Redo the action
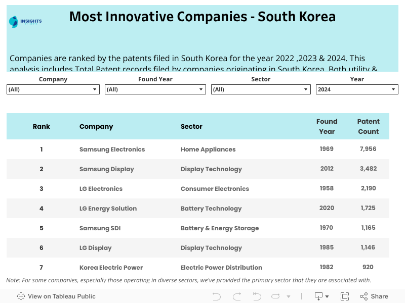 (237, 296)
